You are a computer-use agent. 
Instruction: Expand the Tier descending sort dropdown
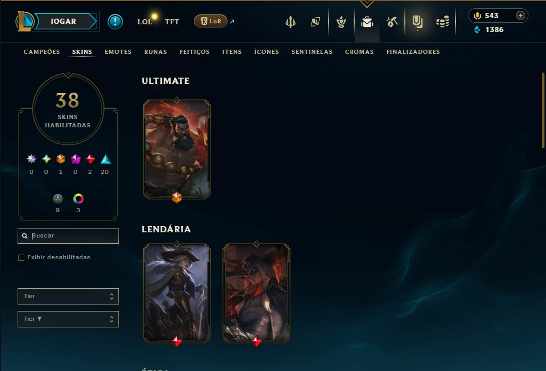[68, 319]
